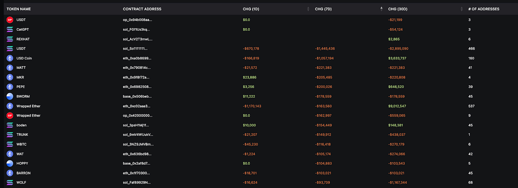Click the # OF ADDRESSES column header
This screenshot has height=188, width=518.
click(x=483, y=9)
